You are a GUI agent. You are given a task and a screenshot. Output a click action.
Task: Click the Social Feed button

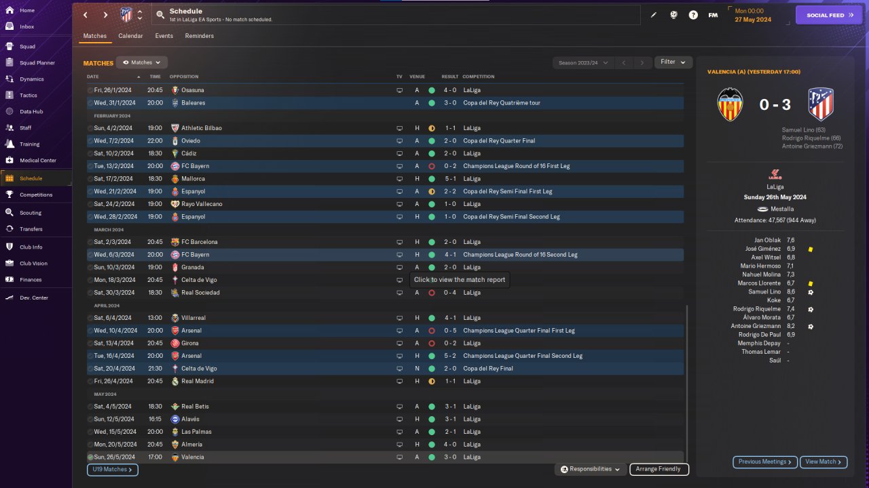coord(829,15)
